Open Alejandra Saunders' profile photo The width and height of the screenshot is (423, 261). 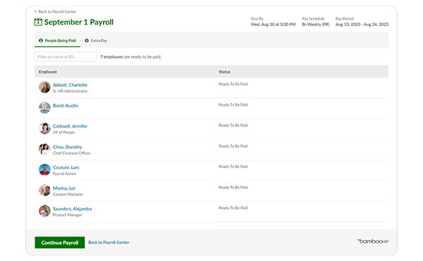point(44,211)
